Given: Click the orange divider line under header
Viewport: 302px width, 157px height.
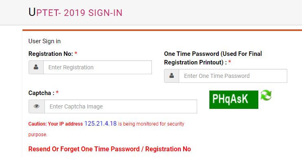Looking at the screenshot, I should click(162, 30).
